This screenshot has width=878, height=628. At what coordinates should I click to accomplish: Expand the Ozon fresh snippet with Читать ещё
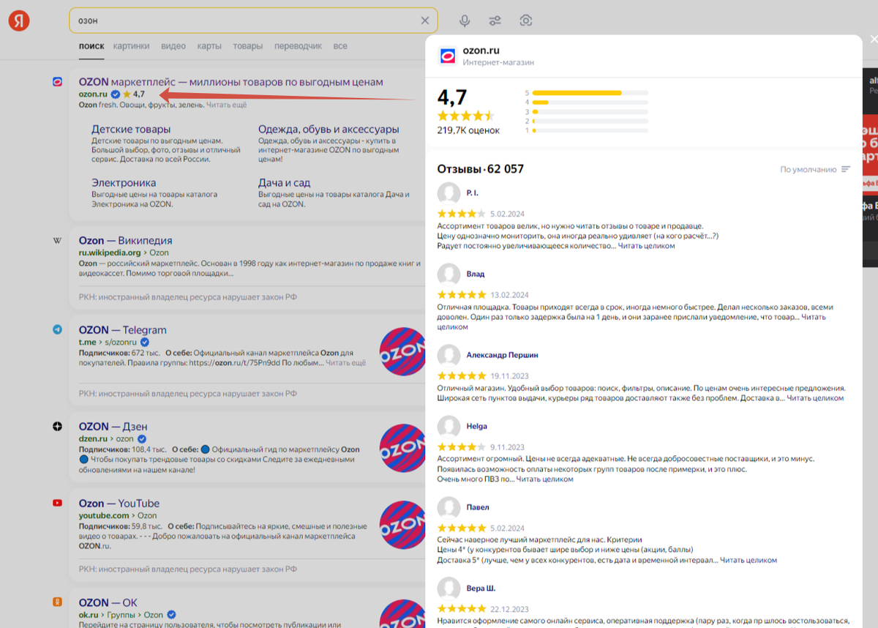click(227, 105)
